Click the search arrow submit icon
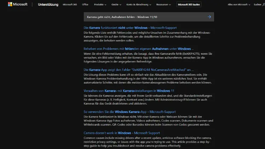Image resolution: width=265 pixels, height=149 pixels. (209, 17)
